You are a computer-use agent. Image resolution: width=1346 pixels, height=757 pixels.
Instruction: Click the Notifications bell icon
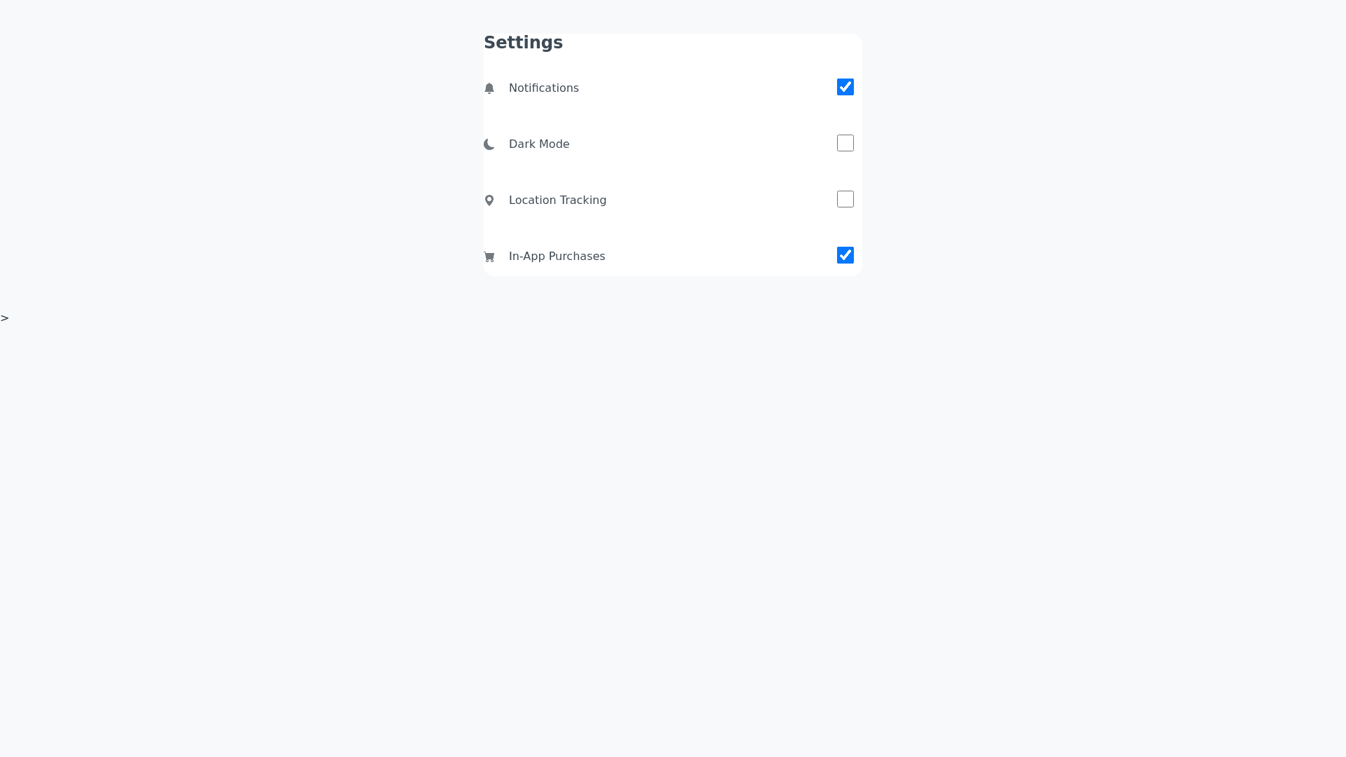tap(489, 88)
